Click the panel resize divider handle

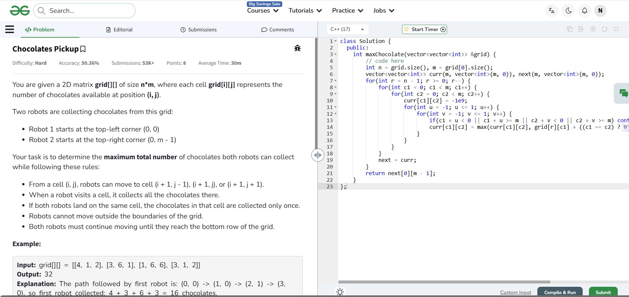[x=318, y=155]
